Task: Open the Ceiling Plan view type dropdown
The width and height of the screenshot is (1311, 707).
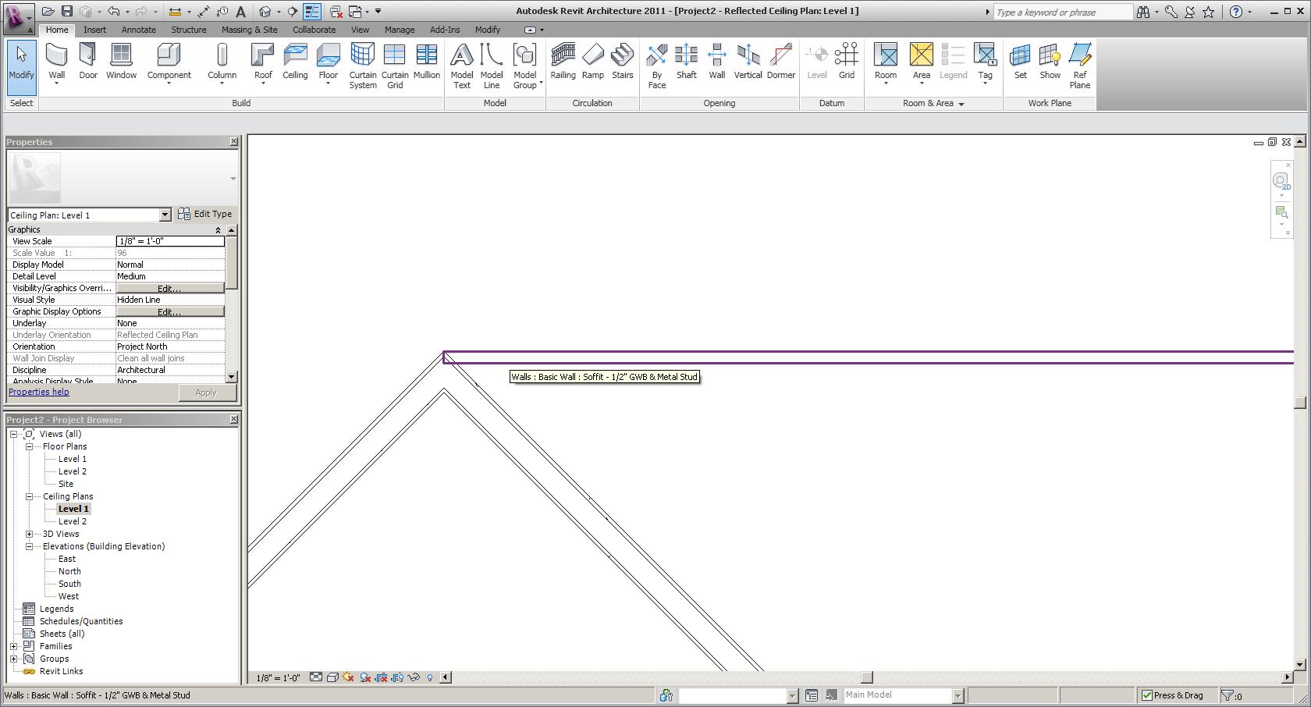Action: point(165,215)
